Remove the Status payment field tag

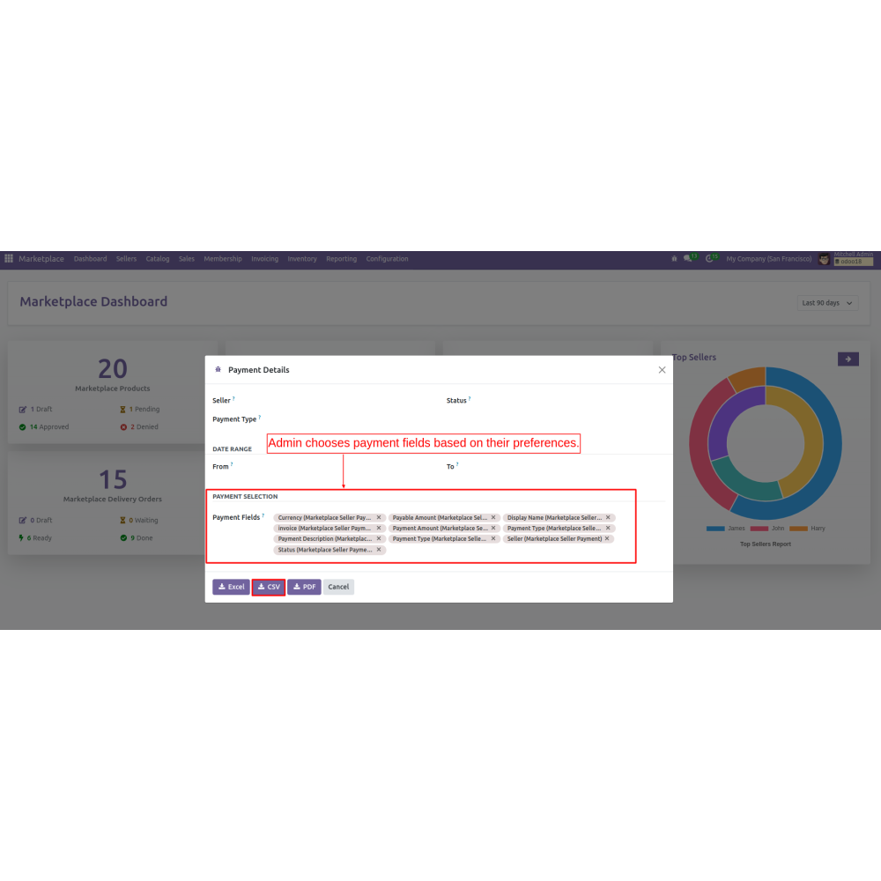coord(379,550)
